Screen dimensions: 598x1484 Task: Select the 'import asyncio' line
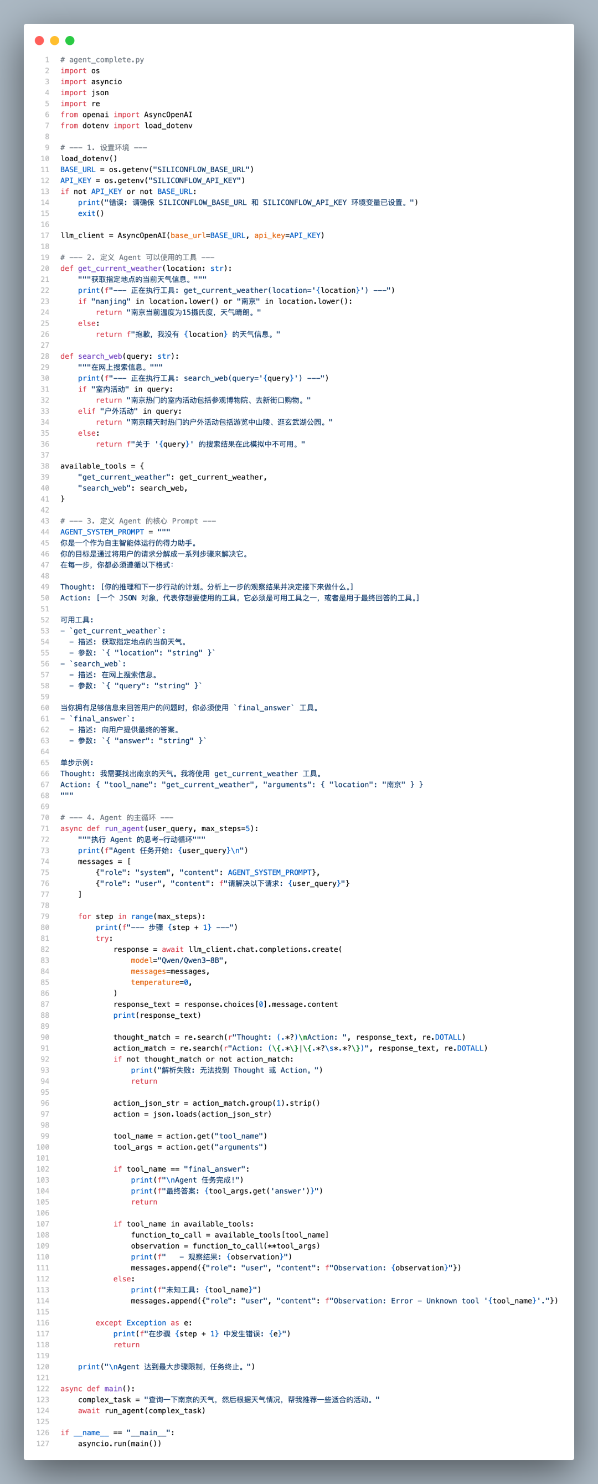[x=91, y=82]
